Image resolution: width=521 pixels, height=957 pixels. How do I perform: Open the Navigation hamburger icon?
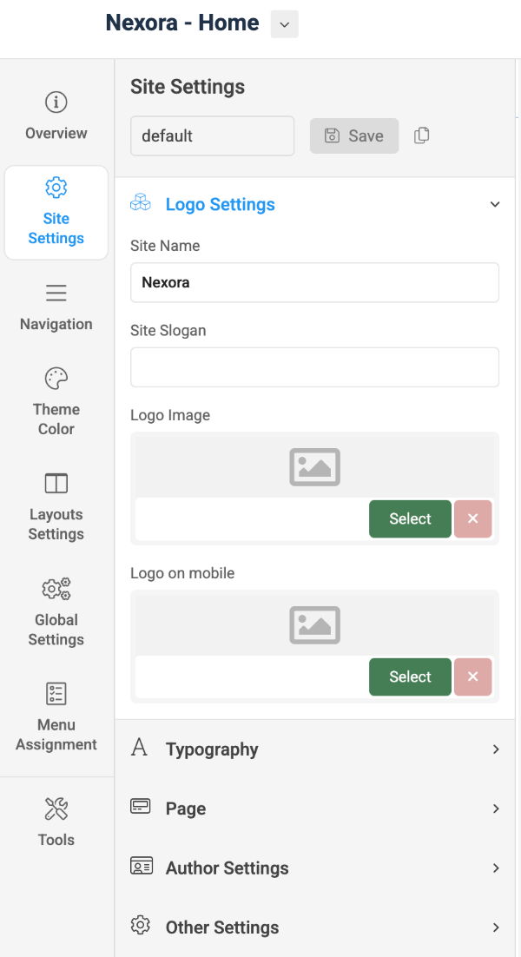pyautogui.click(x=56, y=293)
